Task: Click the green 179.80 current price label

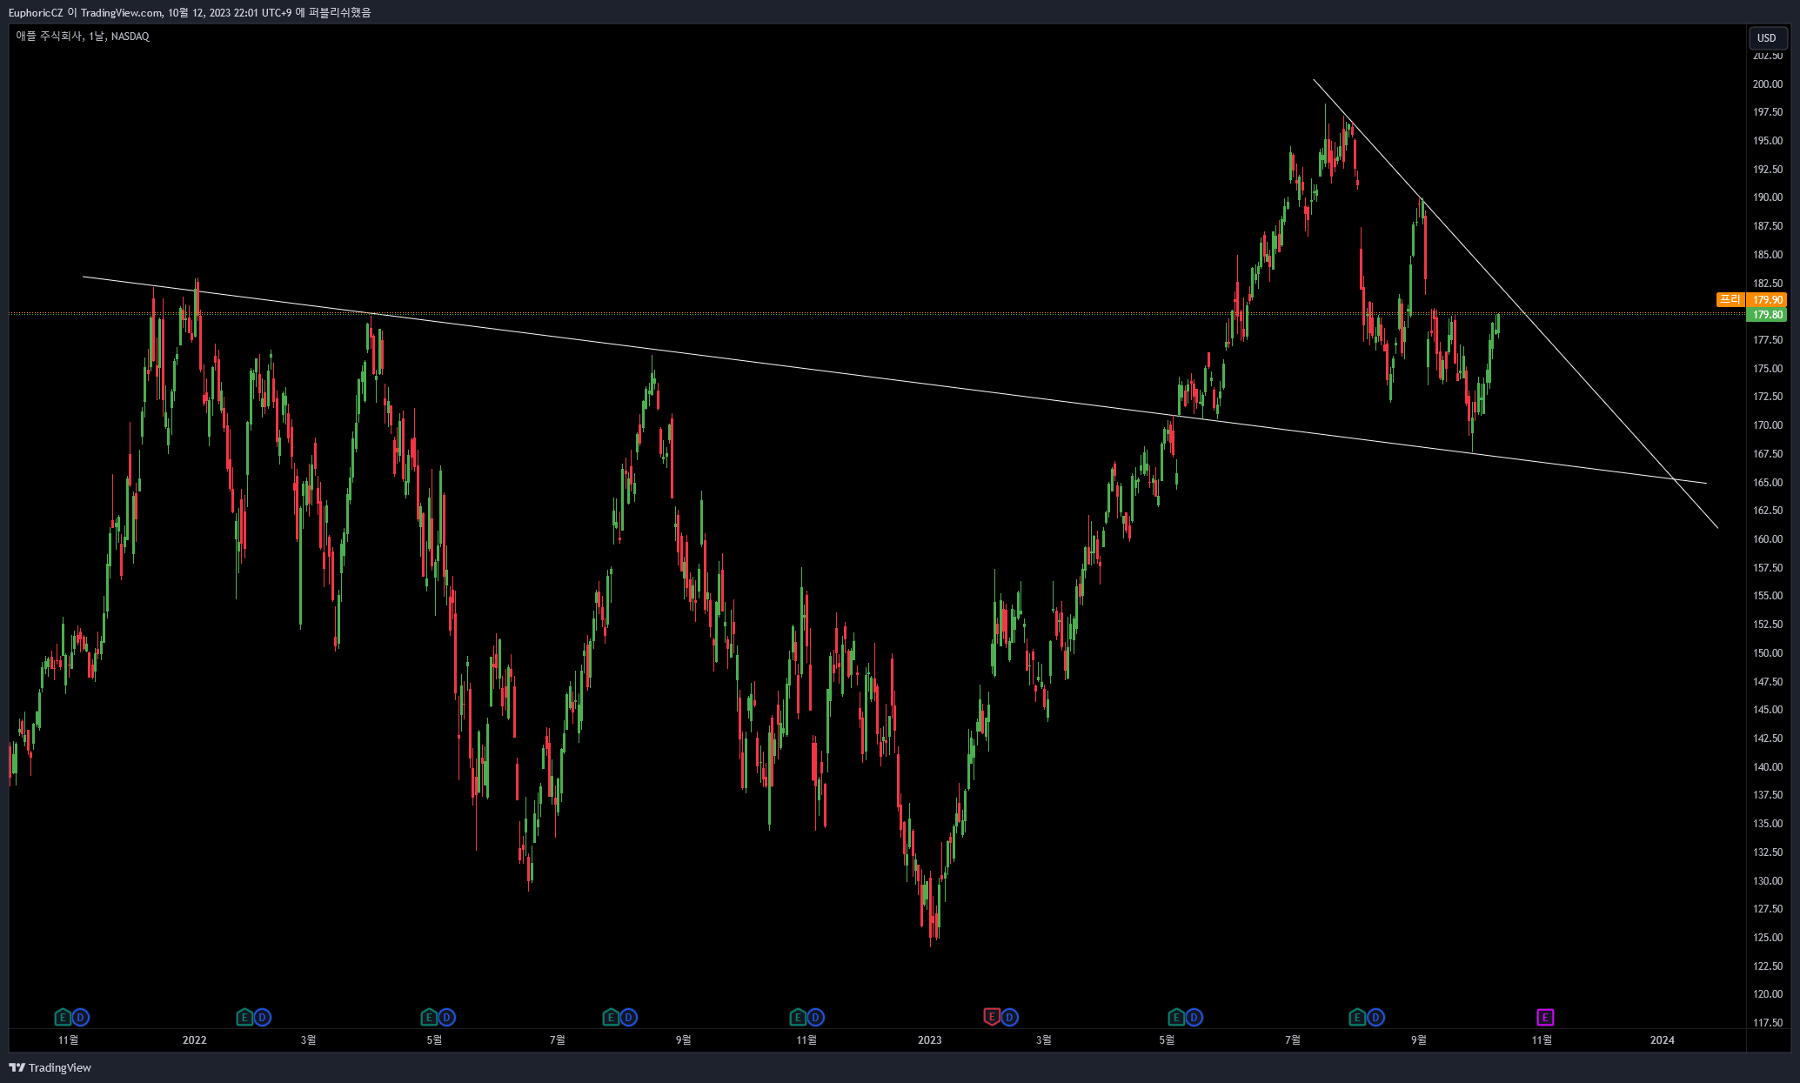Action: coord(1767,315)
